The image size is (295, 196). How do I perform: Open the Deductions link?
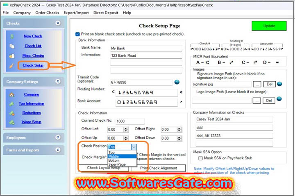(x=32, y=113)
